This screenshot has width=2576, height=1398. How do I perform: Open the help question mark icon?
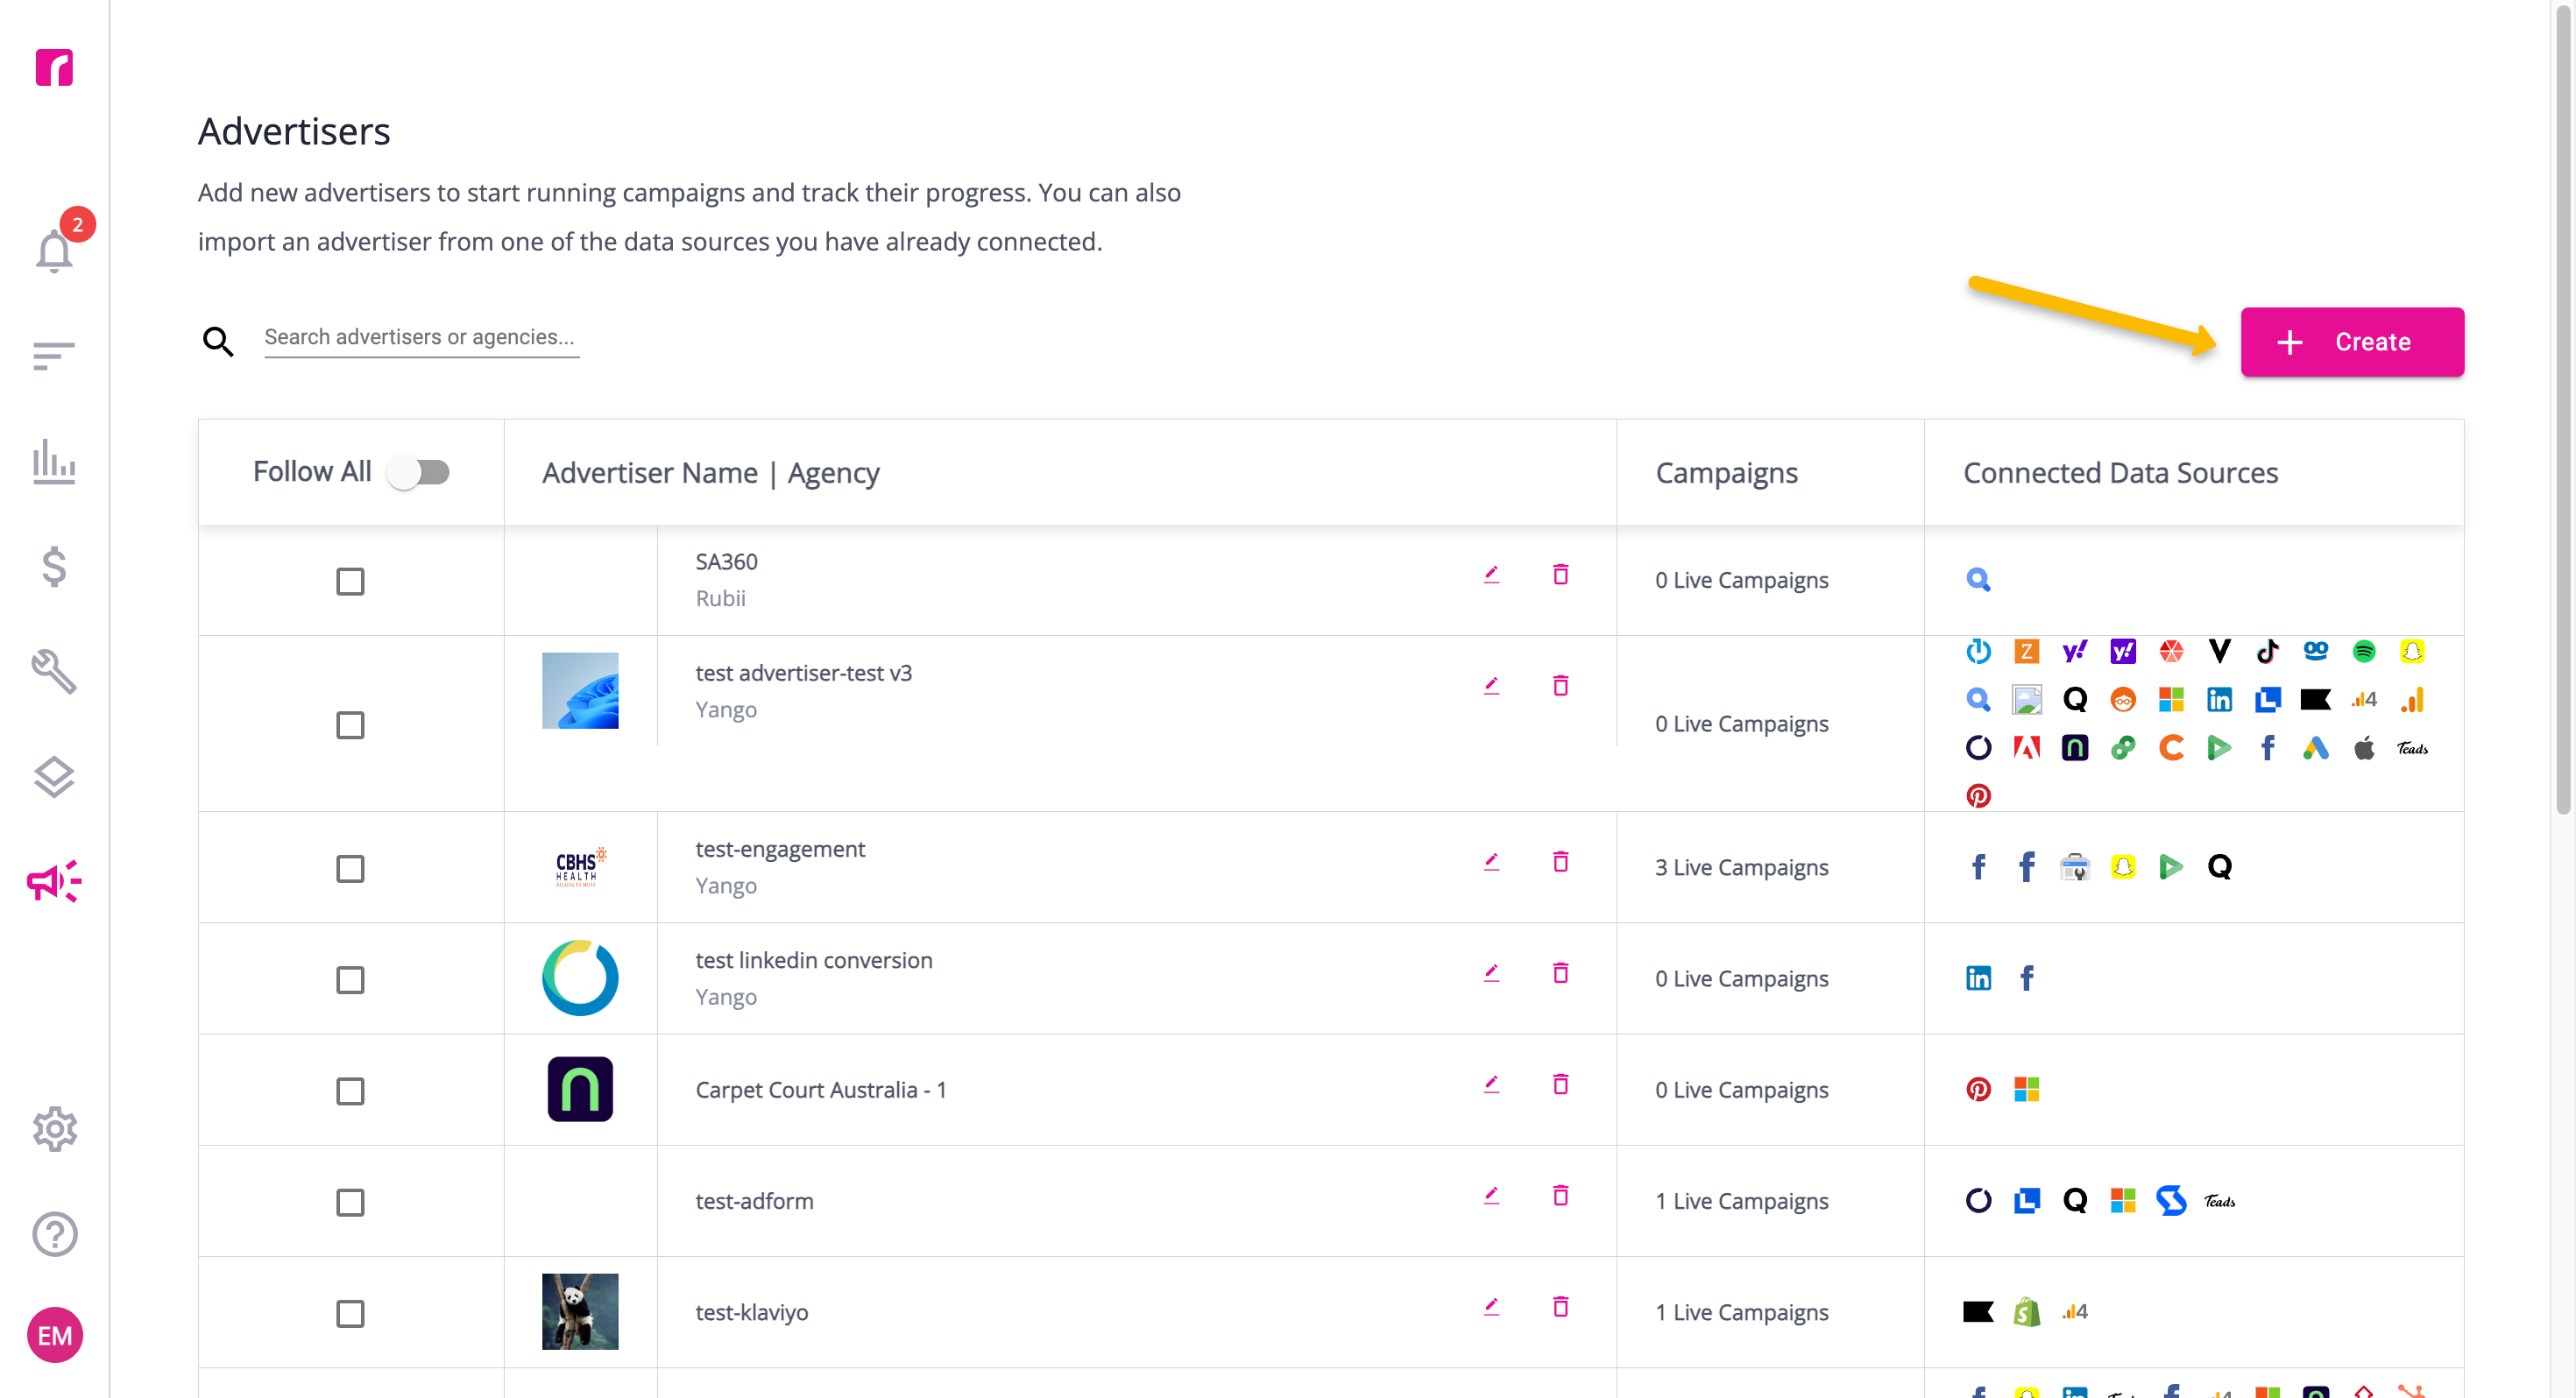(54, 1234)
